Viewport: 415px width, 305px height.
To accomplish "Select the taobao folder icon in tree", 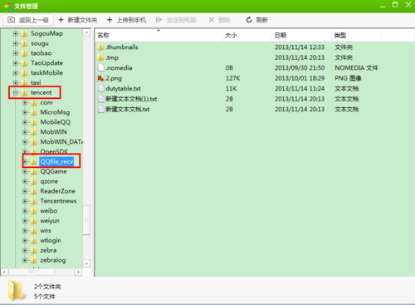I will tap(24, 53).
